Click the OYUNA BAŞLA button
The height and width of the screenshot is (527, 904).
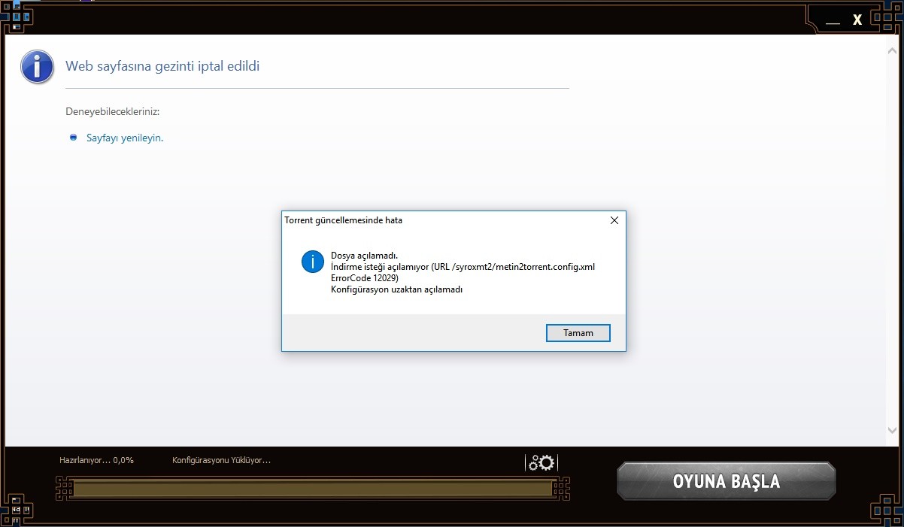(726, 481)
